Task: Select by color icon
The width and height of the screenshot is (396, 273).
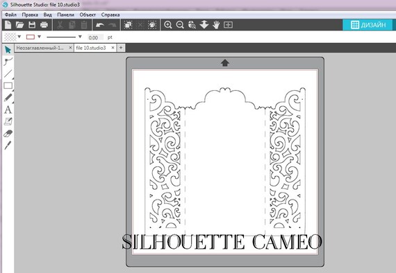Action: (152, 25)
